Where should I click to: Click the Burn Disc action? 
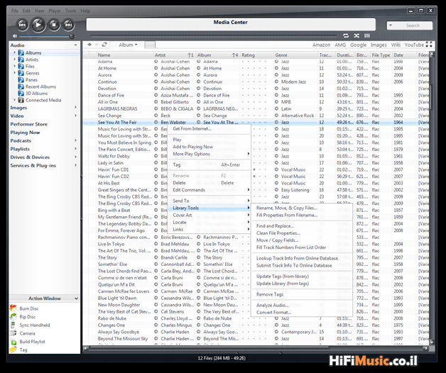[x=28, y=308]
